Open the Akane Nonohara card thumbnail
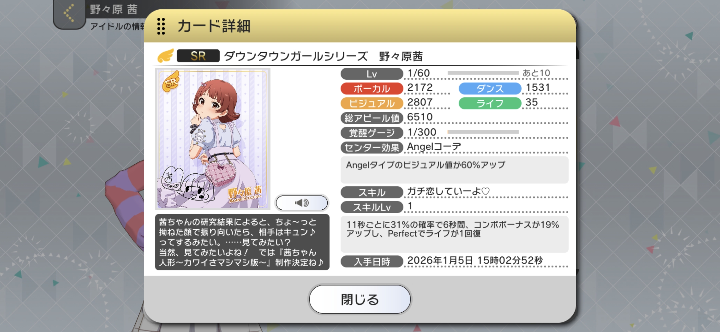The image size is (720, 332). point(213,139)
